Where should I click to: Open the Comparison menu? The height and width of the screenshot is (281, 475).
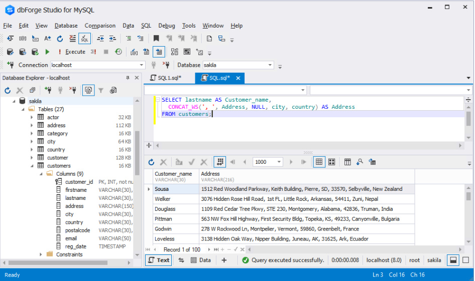point(100,26)
